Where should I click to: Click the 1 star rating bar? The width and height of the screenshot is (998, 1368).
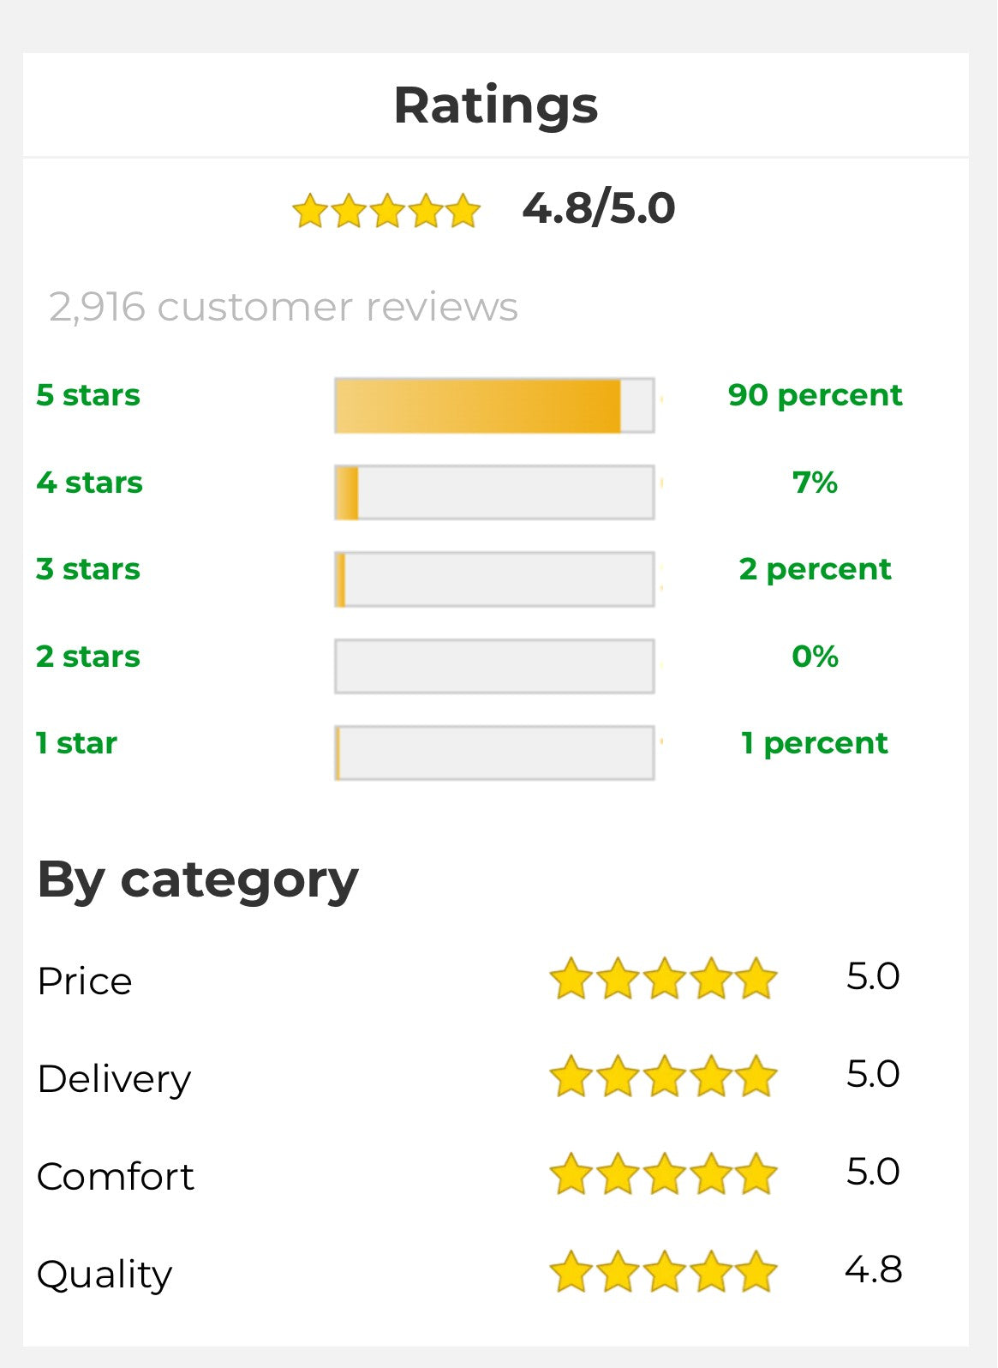coord(494,753)
